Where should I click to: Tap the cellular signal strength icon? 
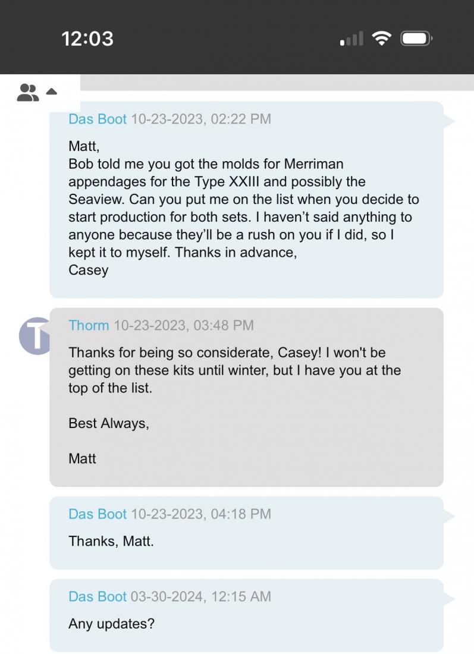[x=351, y=39]
